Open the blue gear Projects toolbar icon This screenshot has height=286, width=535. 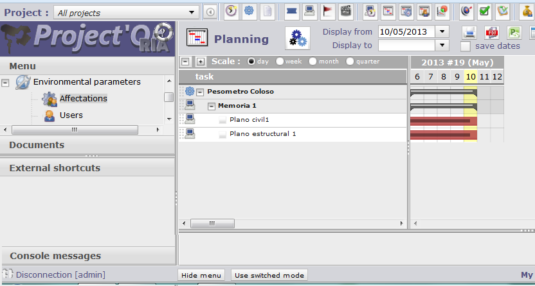tap(249, 11)
